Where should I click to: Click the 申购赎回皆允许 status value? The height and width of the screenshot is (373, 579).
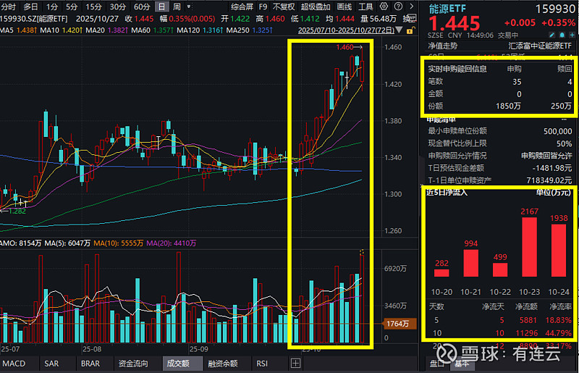[546, 156]
